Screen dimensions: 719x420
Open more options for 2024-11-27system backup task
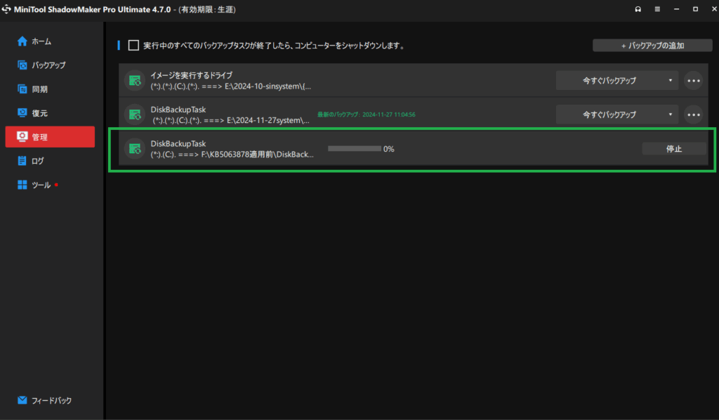pos(693,114)
